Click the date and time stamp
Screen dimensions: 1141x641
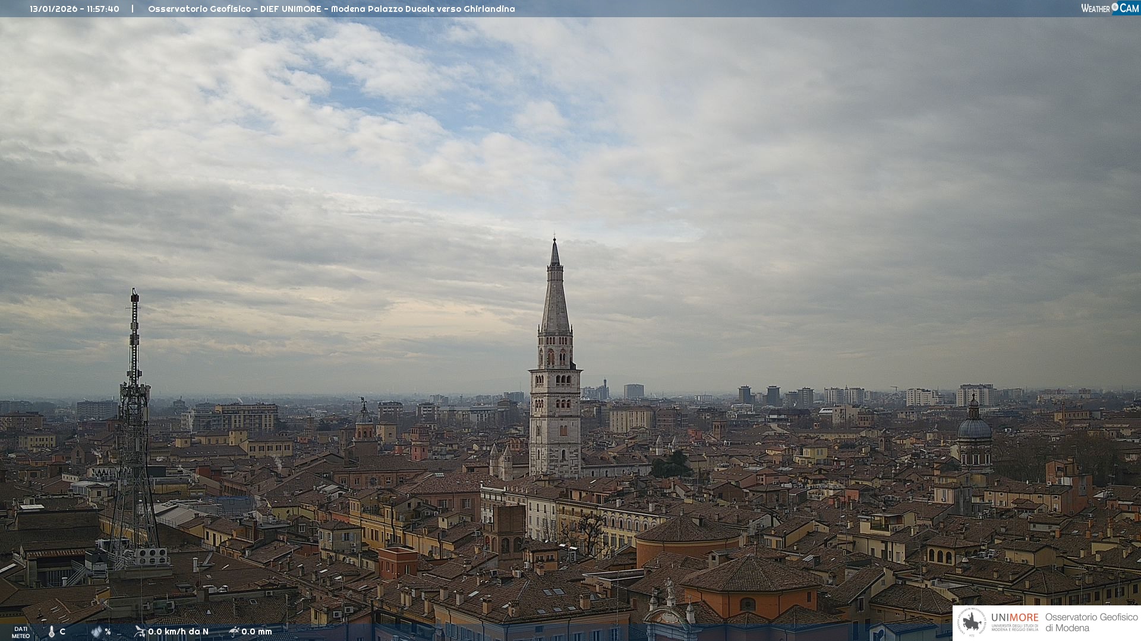click(x=74, y=9)
